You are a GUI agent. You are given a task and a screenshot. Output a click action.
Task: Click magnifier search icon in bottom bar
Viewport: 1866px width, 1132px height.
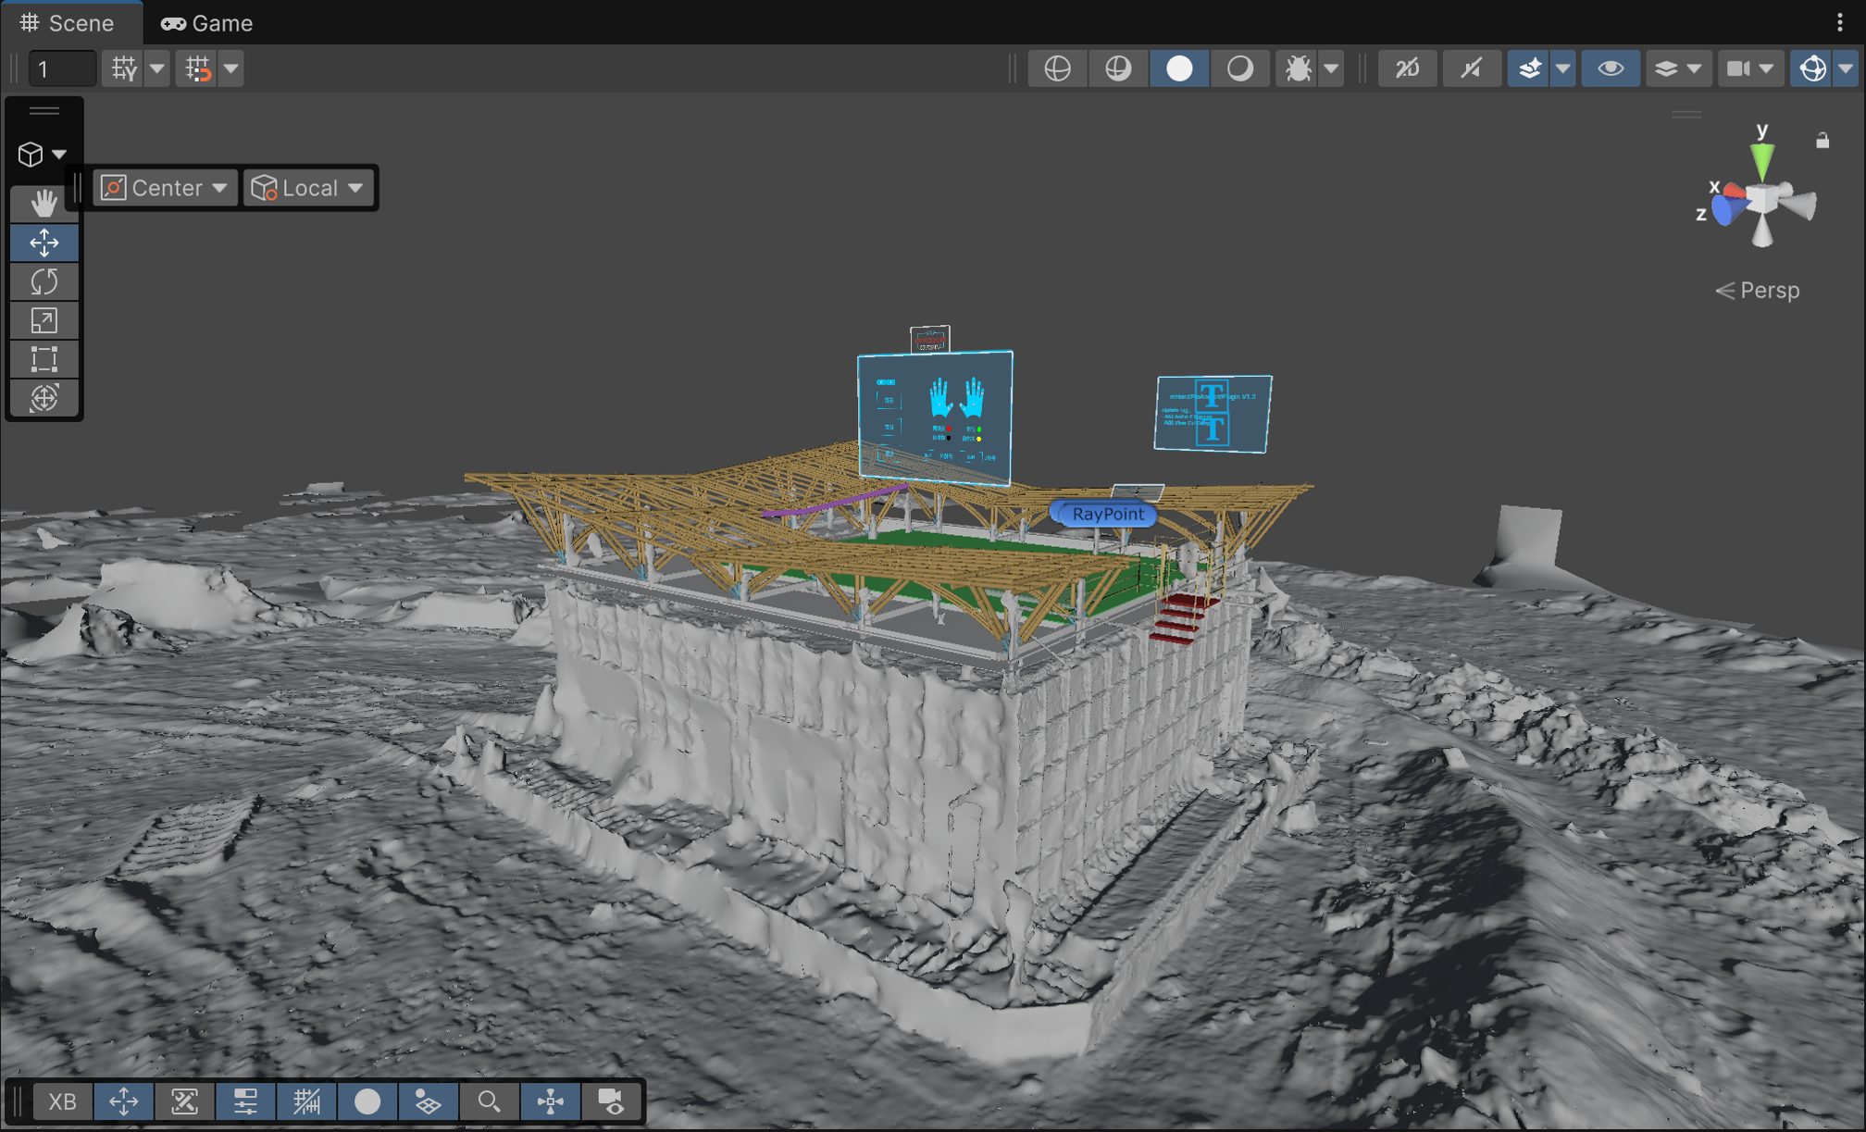pos(489,1101)
